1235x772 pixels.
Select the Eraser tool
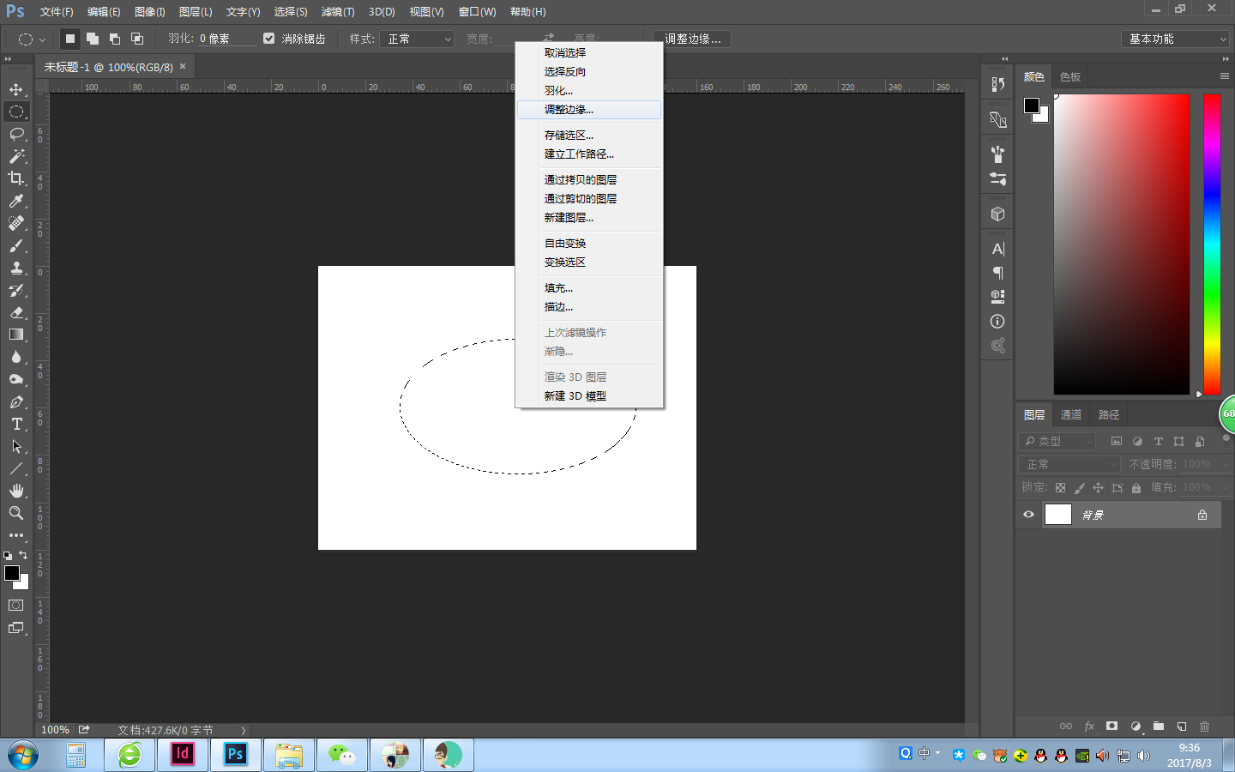tap(16, 312)
